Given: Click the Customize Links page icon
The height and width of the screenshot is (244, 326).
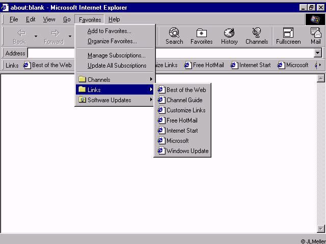Looking at the screenshot, I should pos(161,110).
